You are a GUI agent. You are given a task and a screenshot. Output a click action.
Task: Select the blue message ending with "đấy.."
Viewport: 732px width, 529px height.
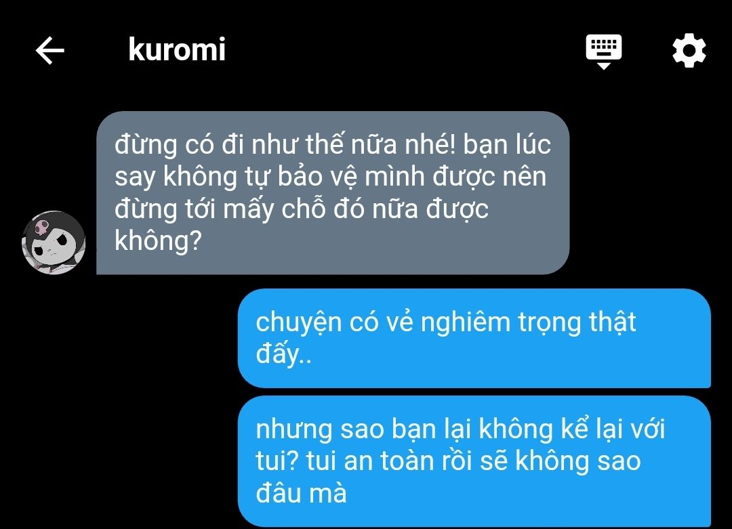click(474, 338)
